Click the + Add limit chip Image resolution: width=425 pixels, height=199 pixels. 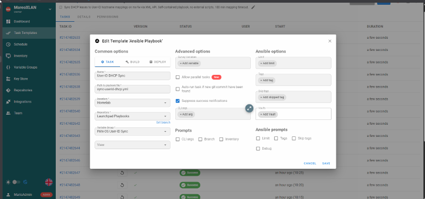[267, 63]
